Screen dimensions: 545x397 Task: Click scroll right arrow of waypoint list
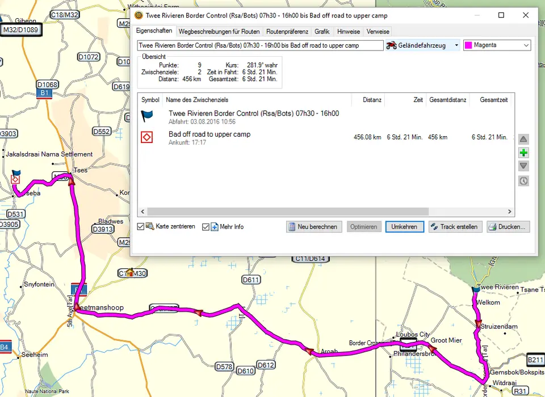(x=510, y=212)
